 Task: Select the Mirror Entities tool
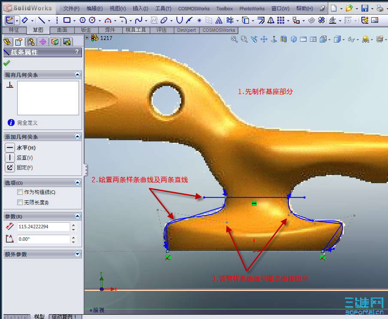[271, 20]
